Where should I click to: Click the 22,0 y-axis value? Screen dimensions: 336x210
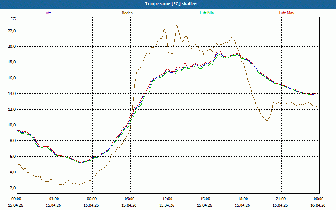point(12,31)
